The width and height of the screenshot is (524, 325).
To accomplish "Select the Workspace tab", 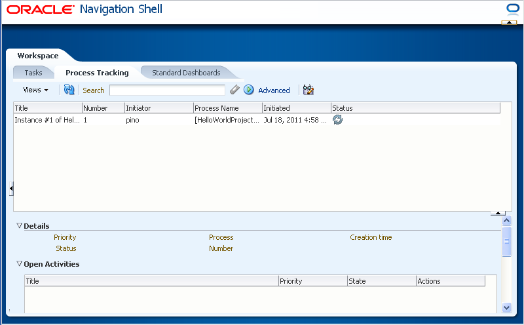I will (38, 56).
